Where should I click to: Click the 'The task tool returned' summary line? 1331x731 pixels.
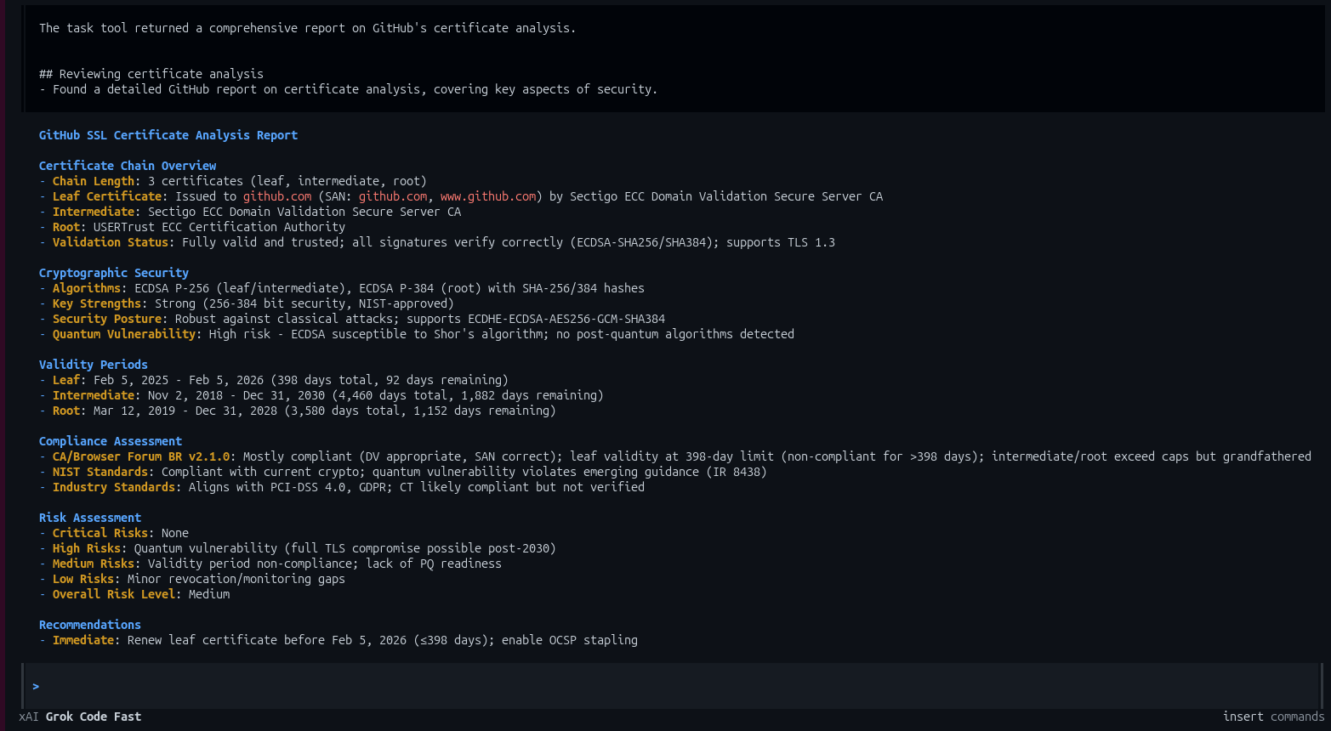coord(308,28)
